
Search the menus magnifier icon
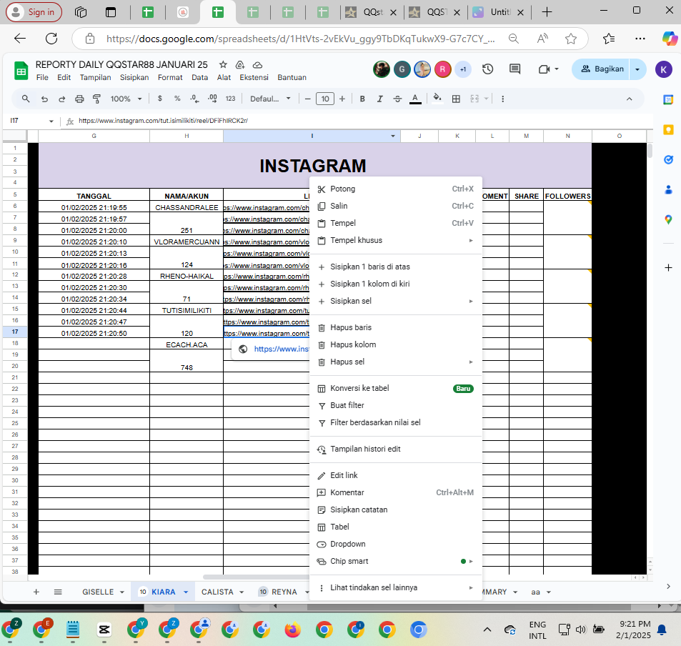coord(26,99)
